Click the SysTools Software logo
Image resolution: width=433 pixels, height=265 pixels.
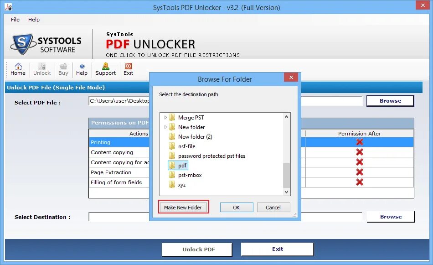46,44
